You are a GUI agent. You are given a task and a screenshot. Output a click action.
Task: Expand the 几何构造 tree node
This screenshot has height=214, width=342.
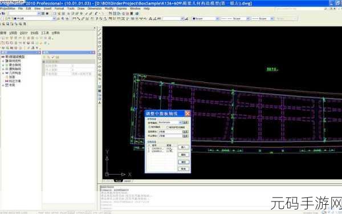(x=3, y=73)
